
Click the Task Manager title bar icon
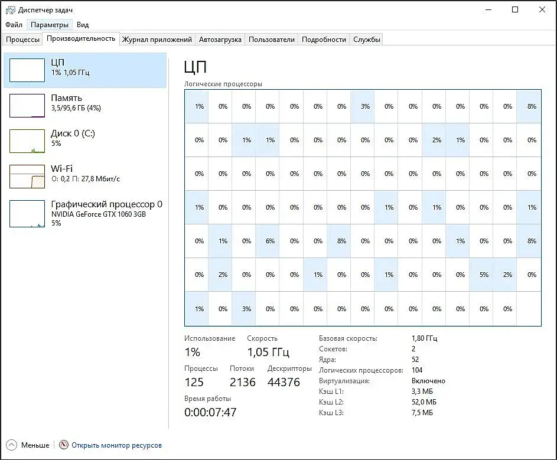[11, 10]
